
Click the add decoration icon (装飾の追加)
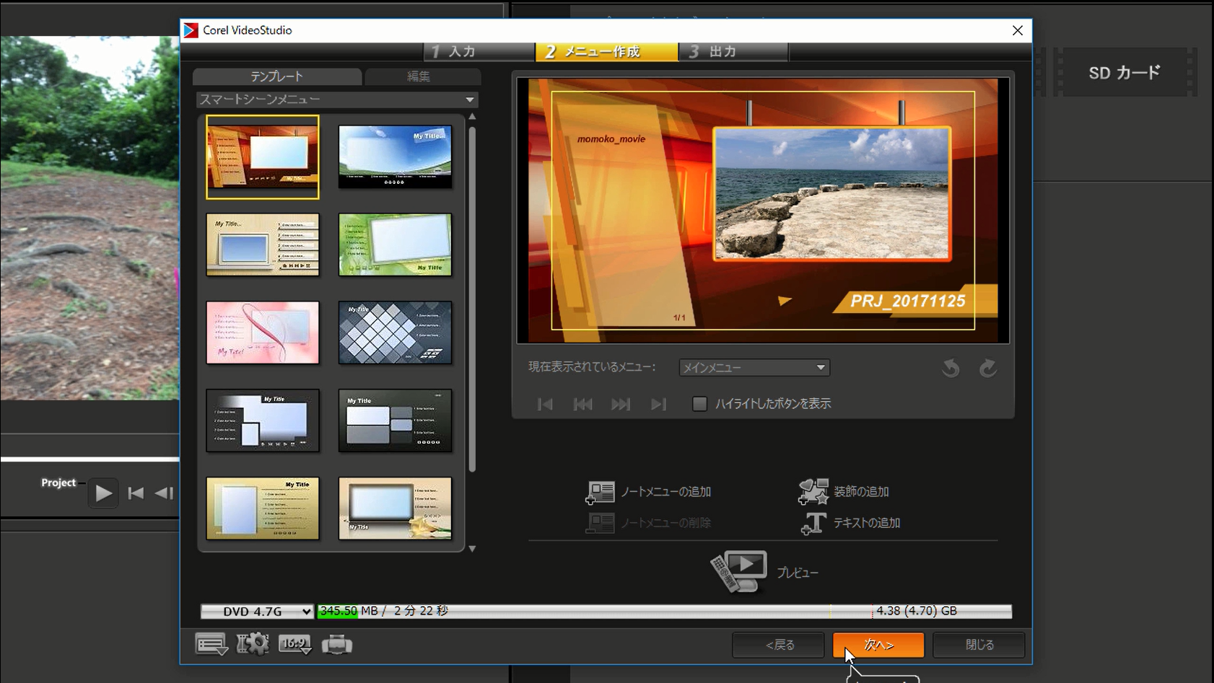pyautogui.click(x=813, y=492)
